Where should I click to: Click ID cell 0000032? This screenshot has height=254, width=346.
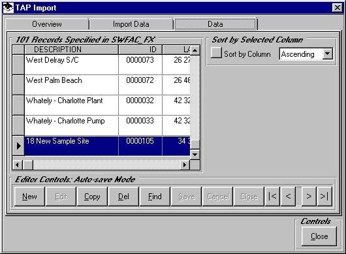tap(140, 105)
